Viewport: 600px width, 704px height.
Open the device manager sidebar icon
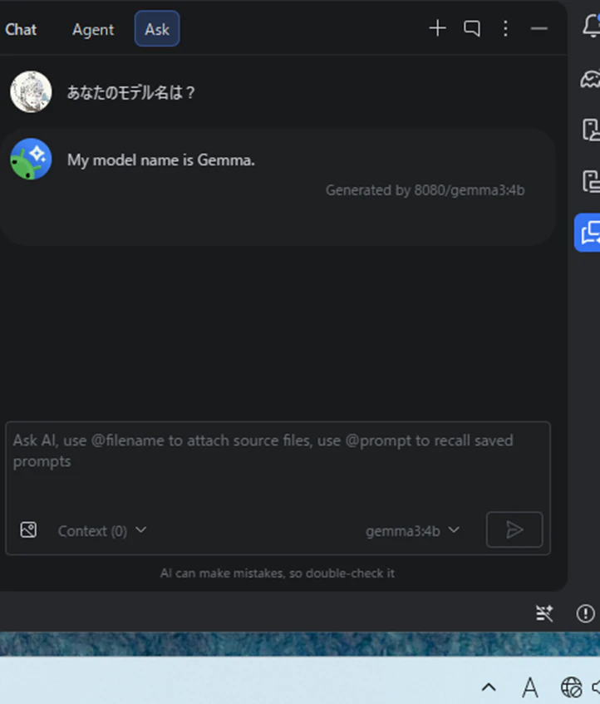coord(591,130)
